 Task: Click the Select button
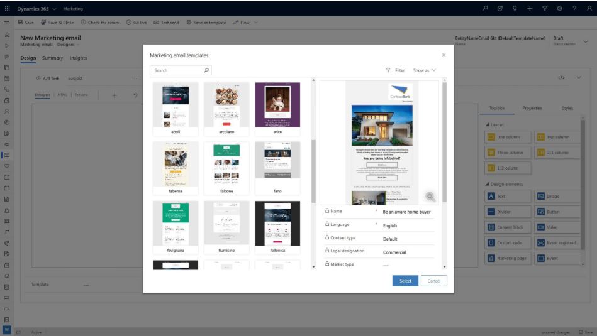pos(405,281)
